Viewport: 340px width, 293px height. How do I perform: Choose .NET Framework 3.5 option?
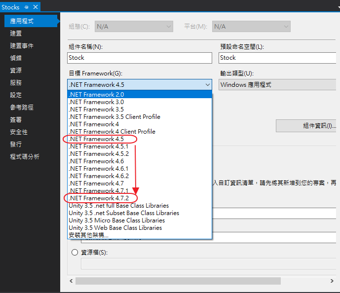[x=140, y=109]
